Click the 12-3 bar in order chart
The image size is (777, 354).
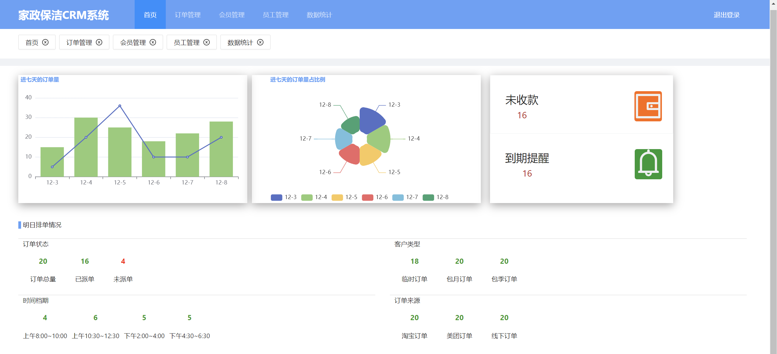click(52, 162)
